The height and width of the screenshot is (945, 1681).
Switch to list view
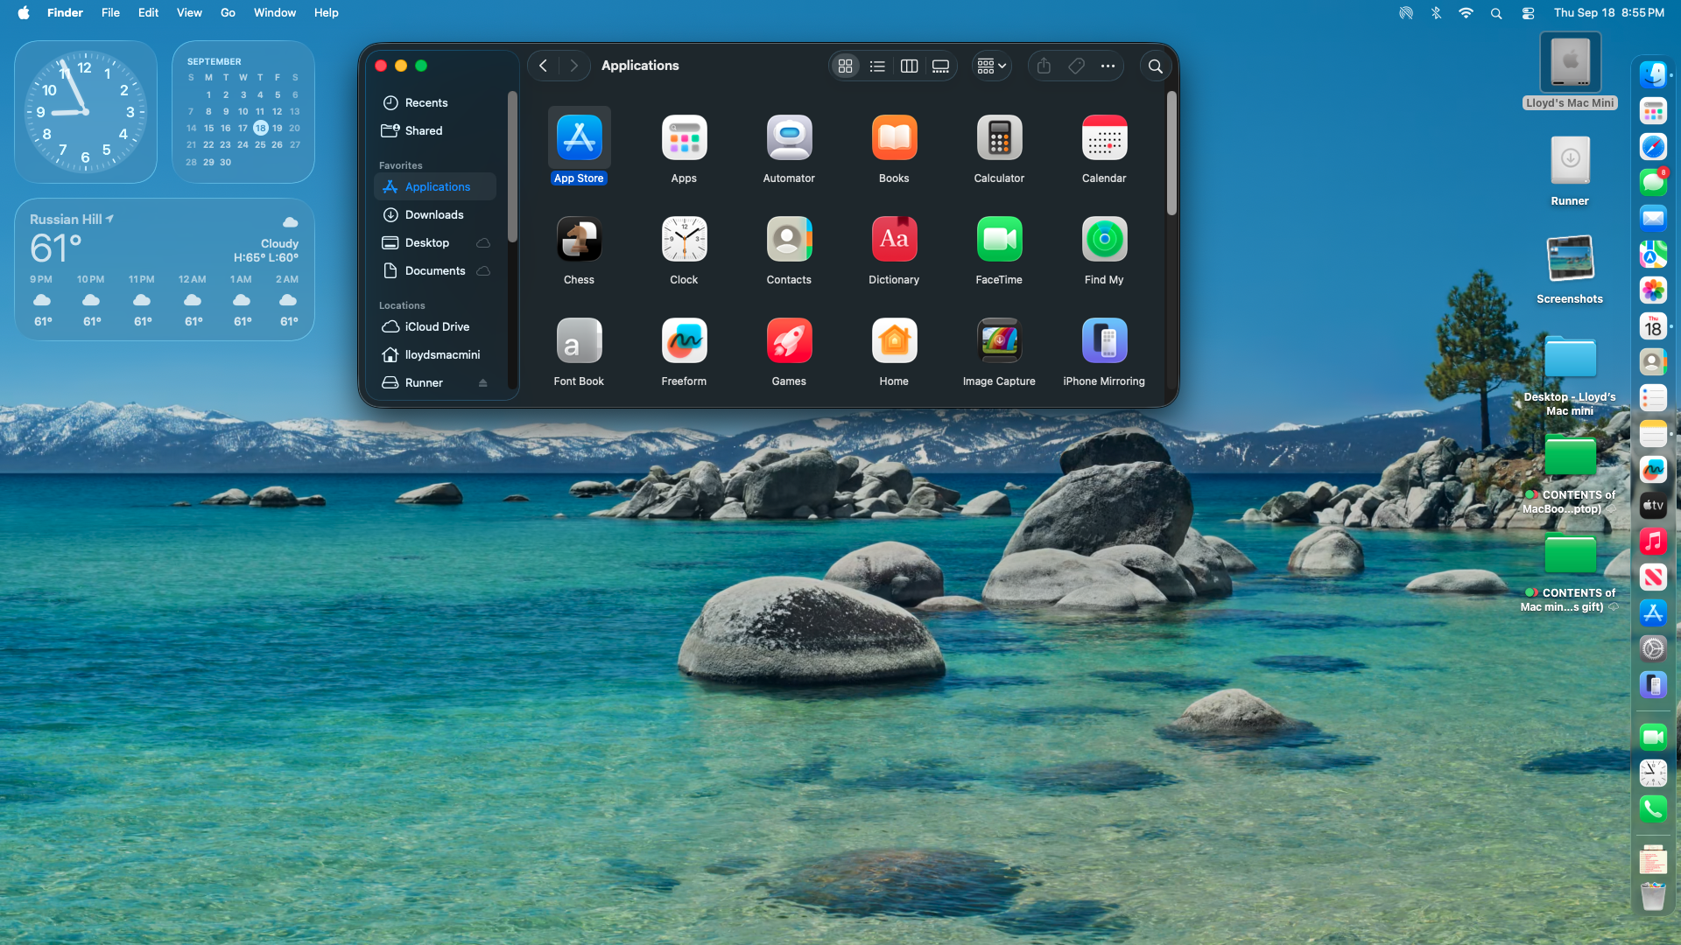click(x=877, y=66)
